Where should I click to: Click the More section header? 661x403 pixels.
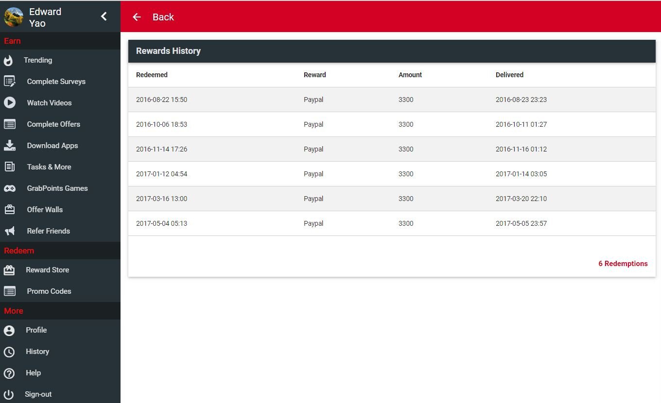click(14, 311)
